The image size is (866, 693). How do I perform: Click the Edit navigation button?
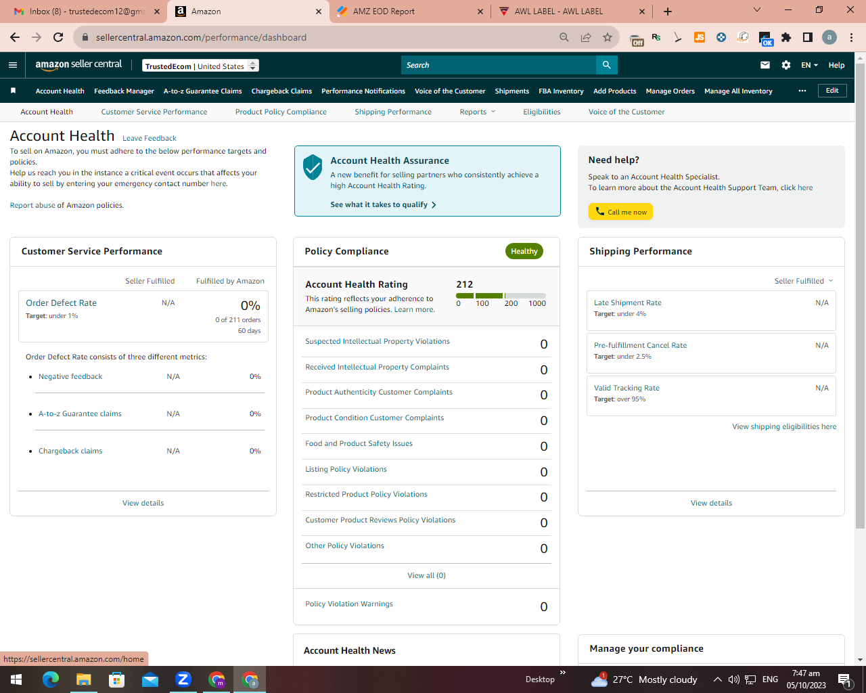(832, 91)
